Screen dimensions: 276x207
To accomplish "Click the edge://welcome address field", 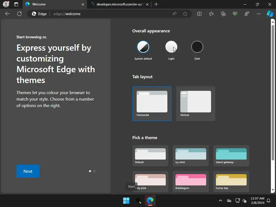I will tap(109, 14).
